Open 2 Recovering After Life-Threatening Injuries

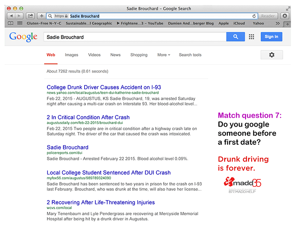point(101,202)
